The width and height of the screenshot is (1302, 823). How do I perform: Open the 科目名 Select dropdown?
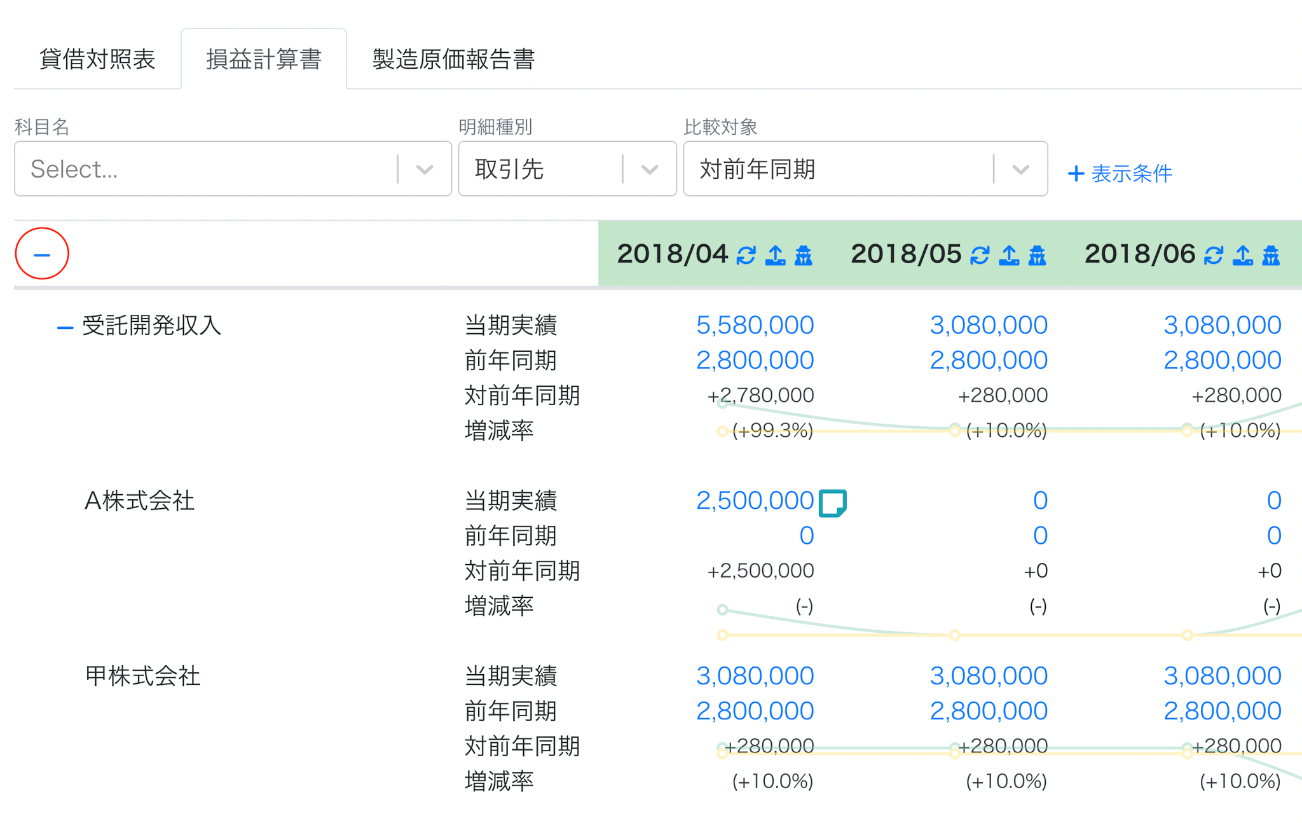[233, 169]
